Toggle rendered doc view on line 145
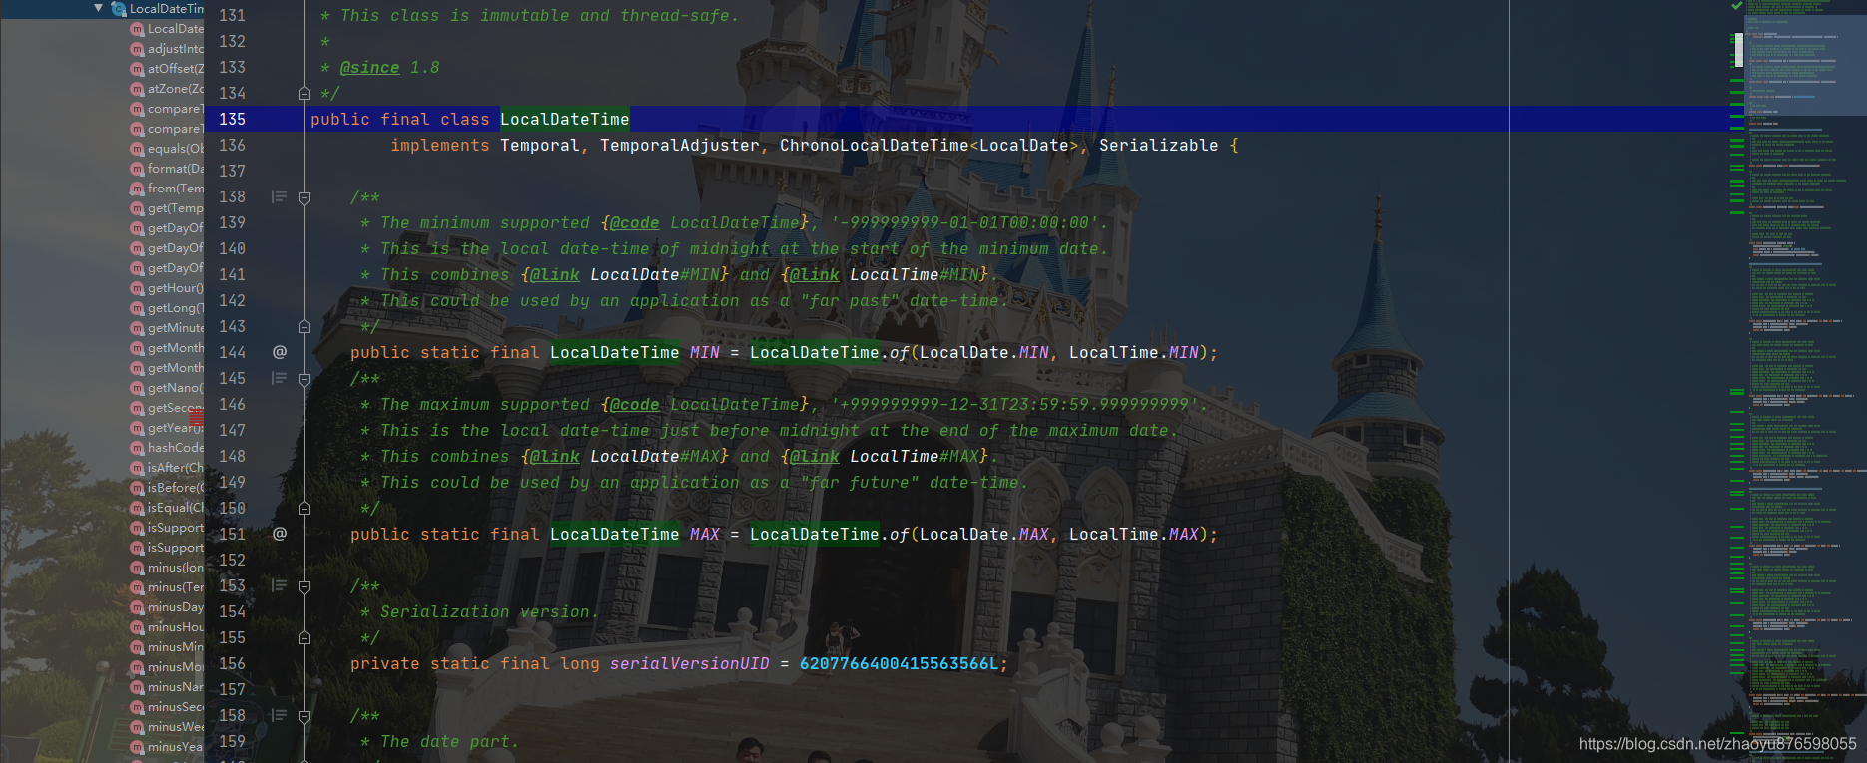This screenshot has height=763, width=1867. click(279, 378)
